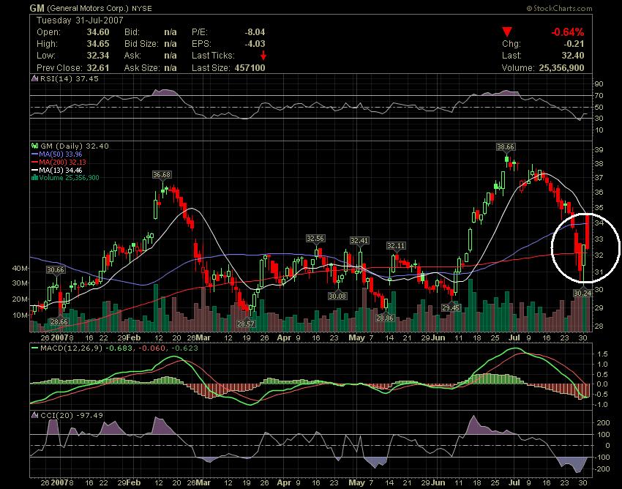This screenshot has height=489, width=622.
Task: Click the 28.66 low price label
Action: pos(59,321)
